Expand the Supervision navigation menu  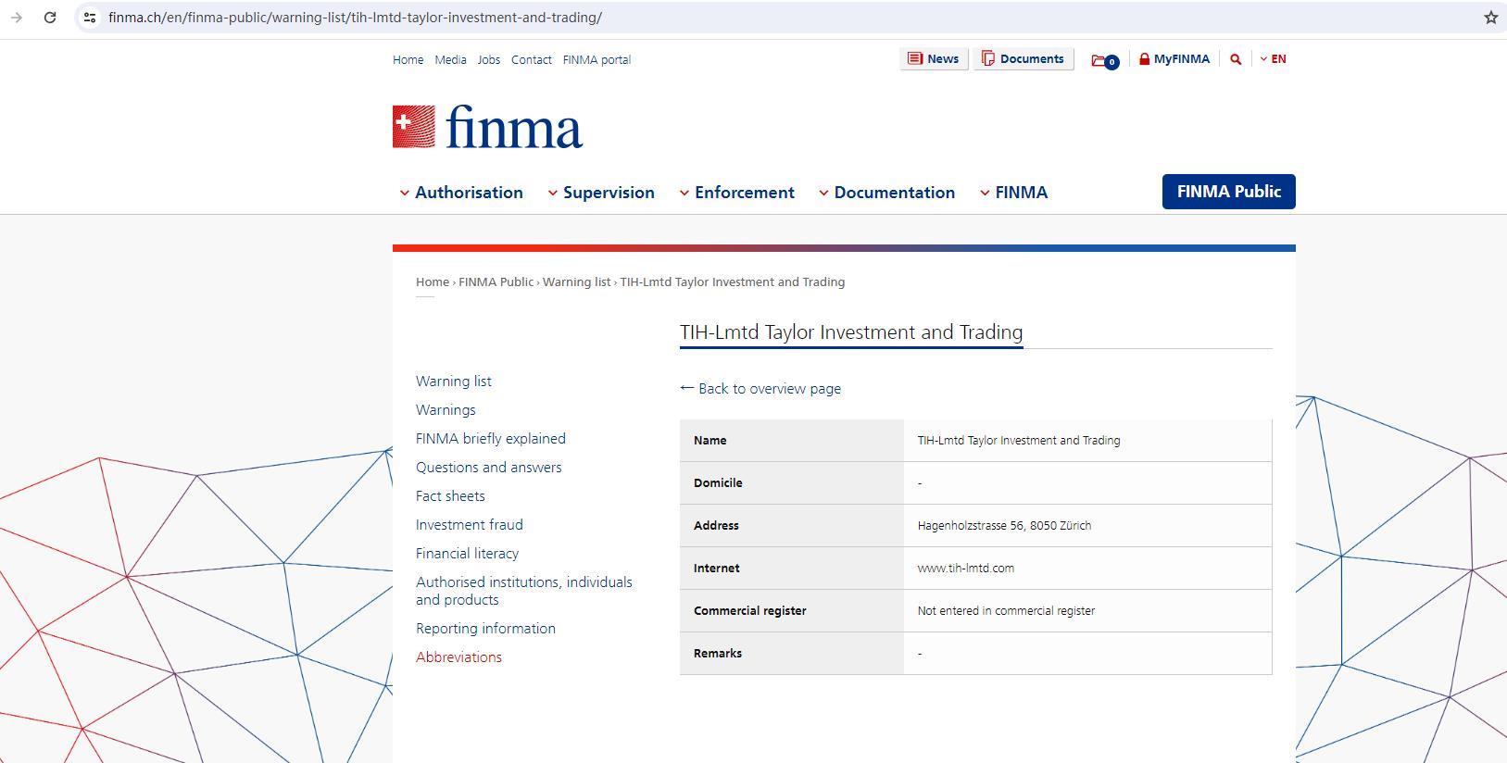601,193
